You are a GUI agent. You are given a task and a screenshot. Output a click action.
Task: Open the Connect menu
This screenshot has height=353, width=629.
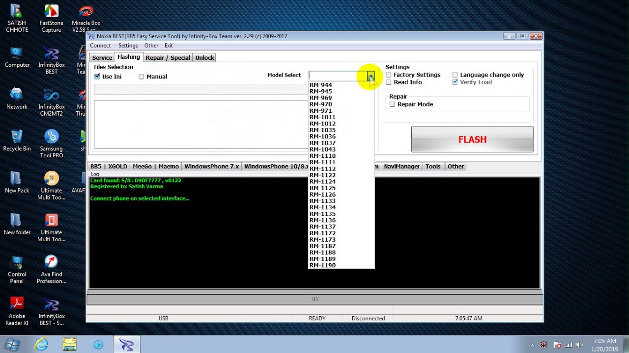[x=100, y=46]
